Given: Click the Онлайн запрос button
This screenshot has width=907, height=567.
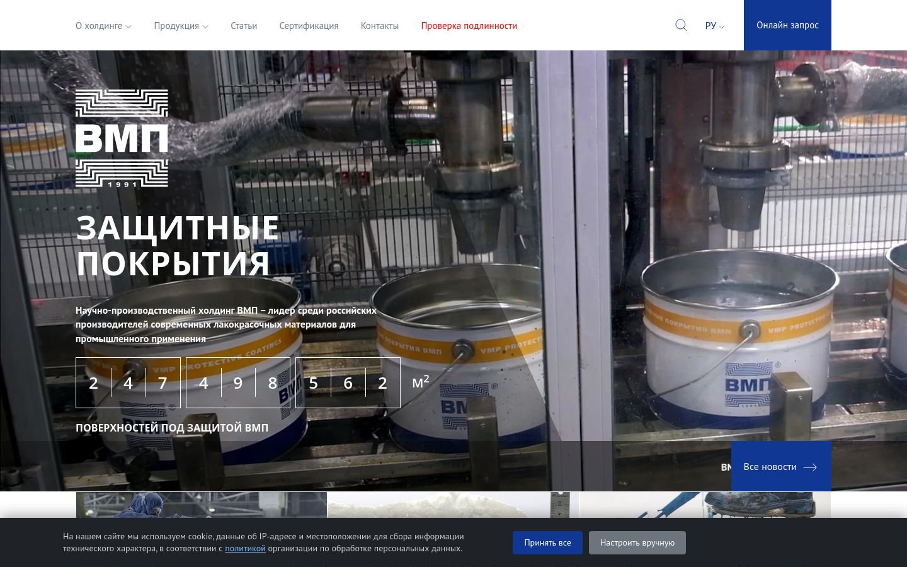Looking at the screenshot, I should click(787, 25).
